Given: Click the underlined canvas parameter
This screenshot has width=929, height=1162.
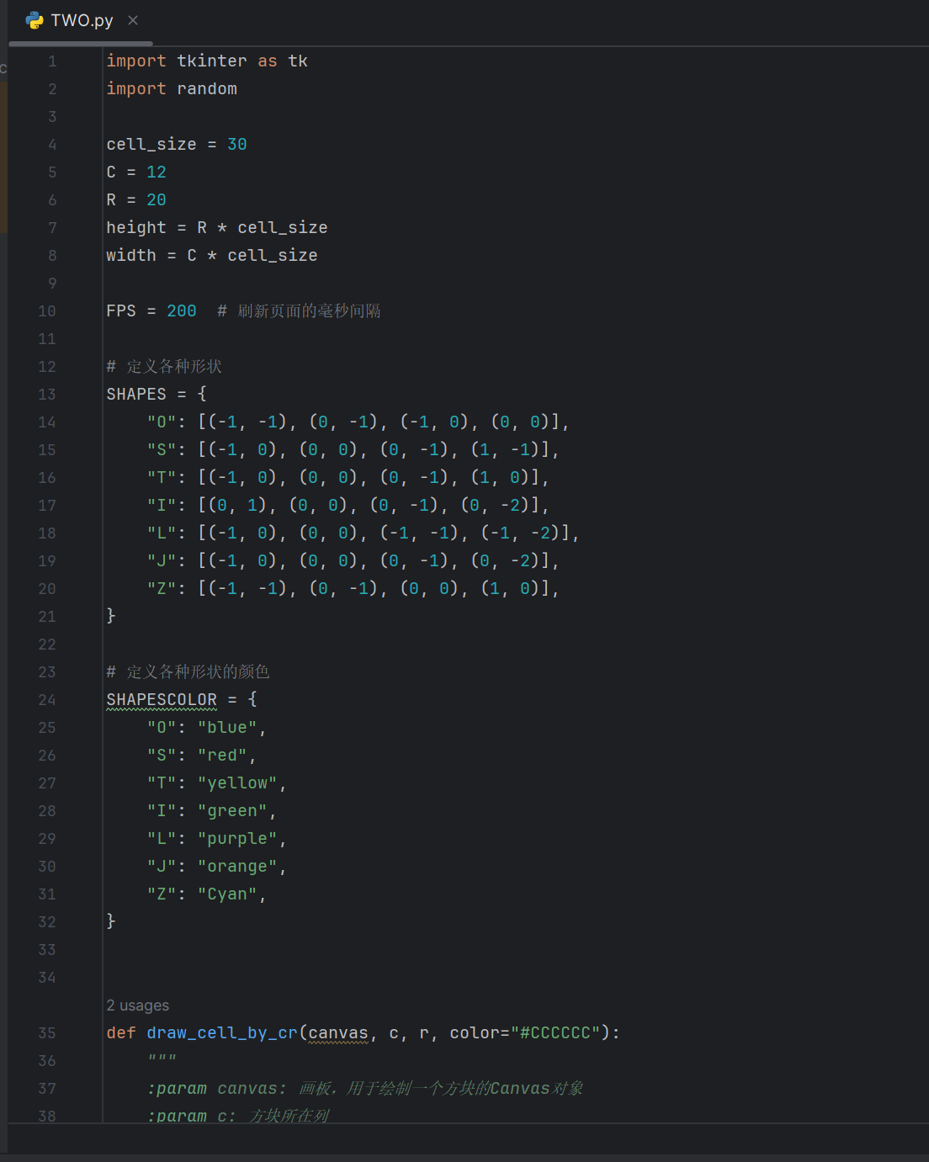Looking at the screenshot, I should pos(338,1033).
